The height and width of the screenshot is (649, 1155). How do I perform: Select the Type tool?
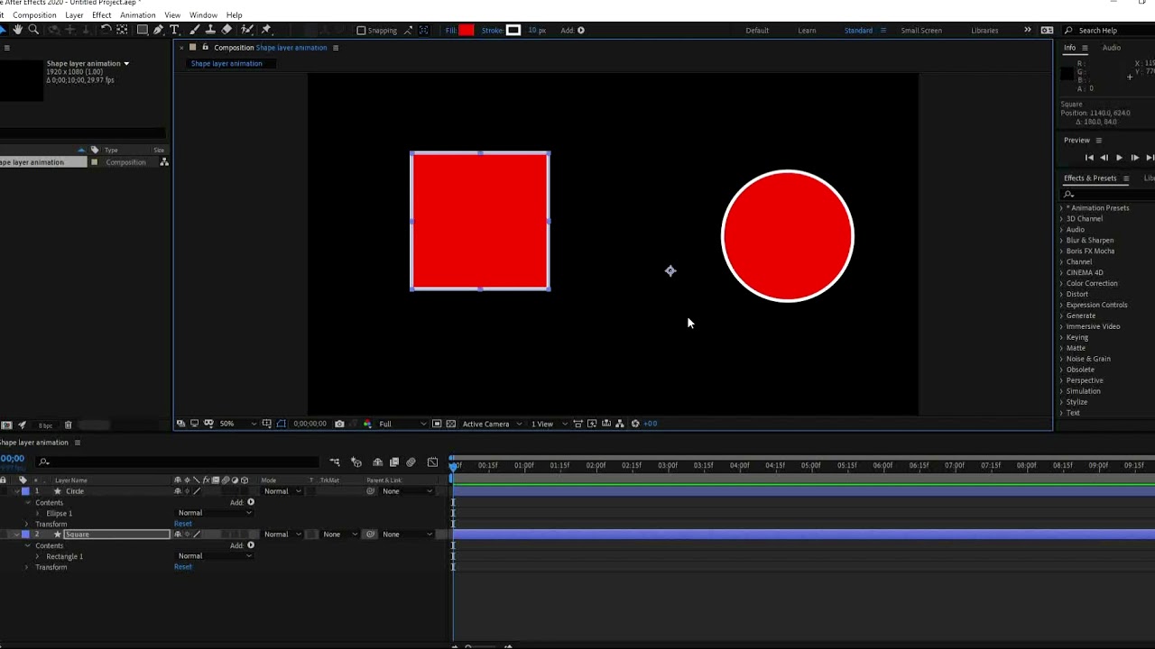pyautogui.click(x=174, y=30)
